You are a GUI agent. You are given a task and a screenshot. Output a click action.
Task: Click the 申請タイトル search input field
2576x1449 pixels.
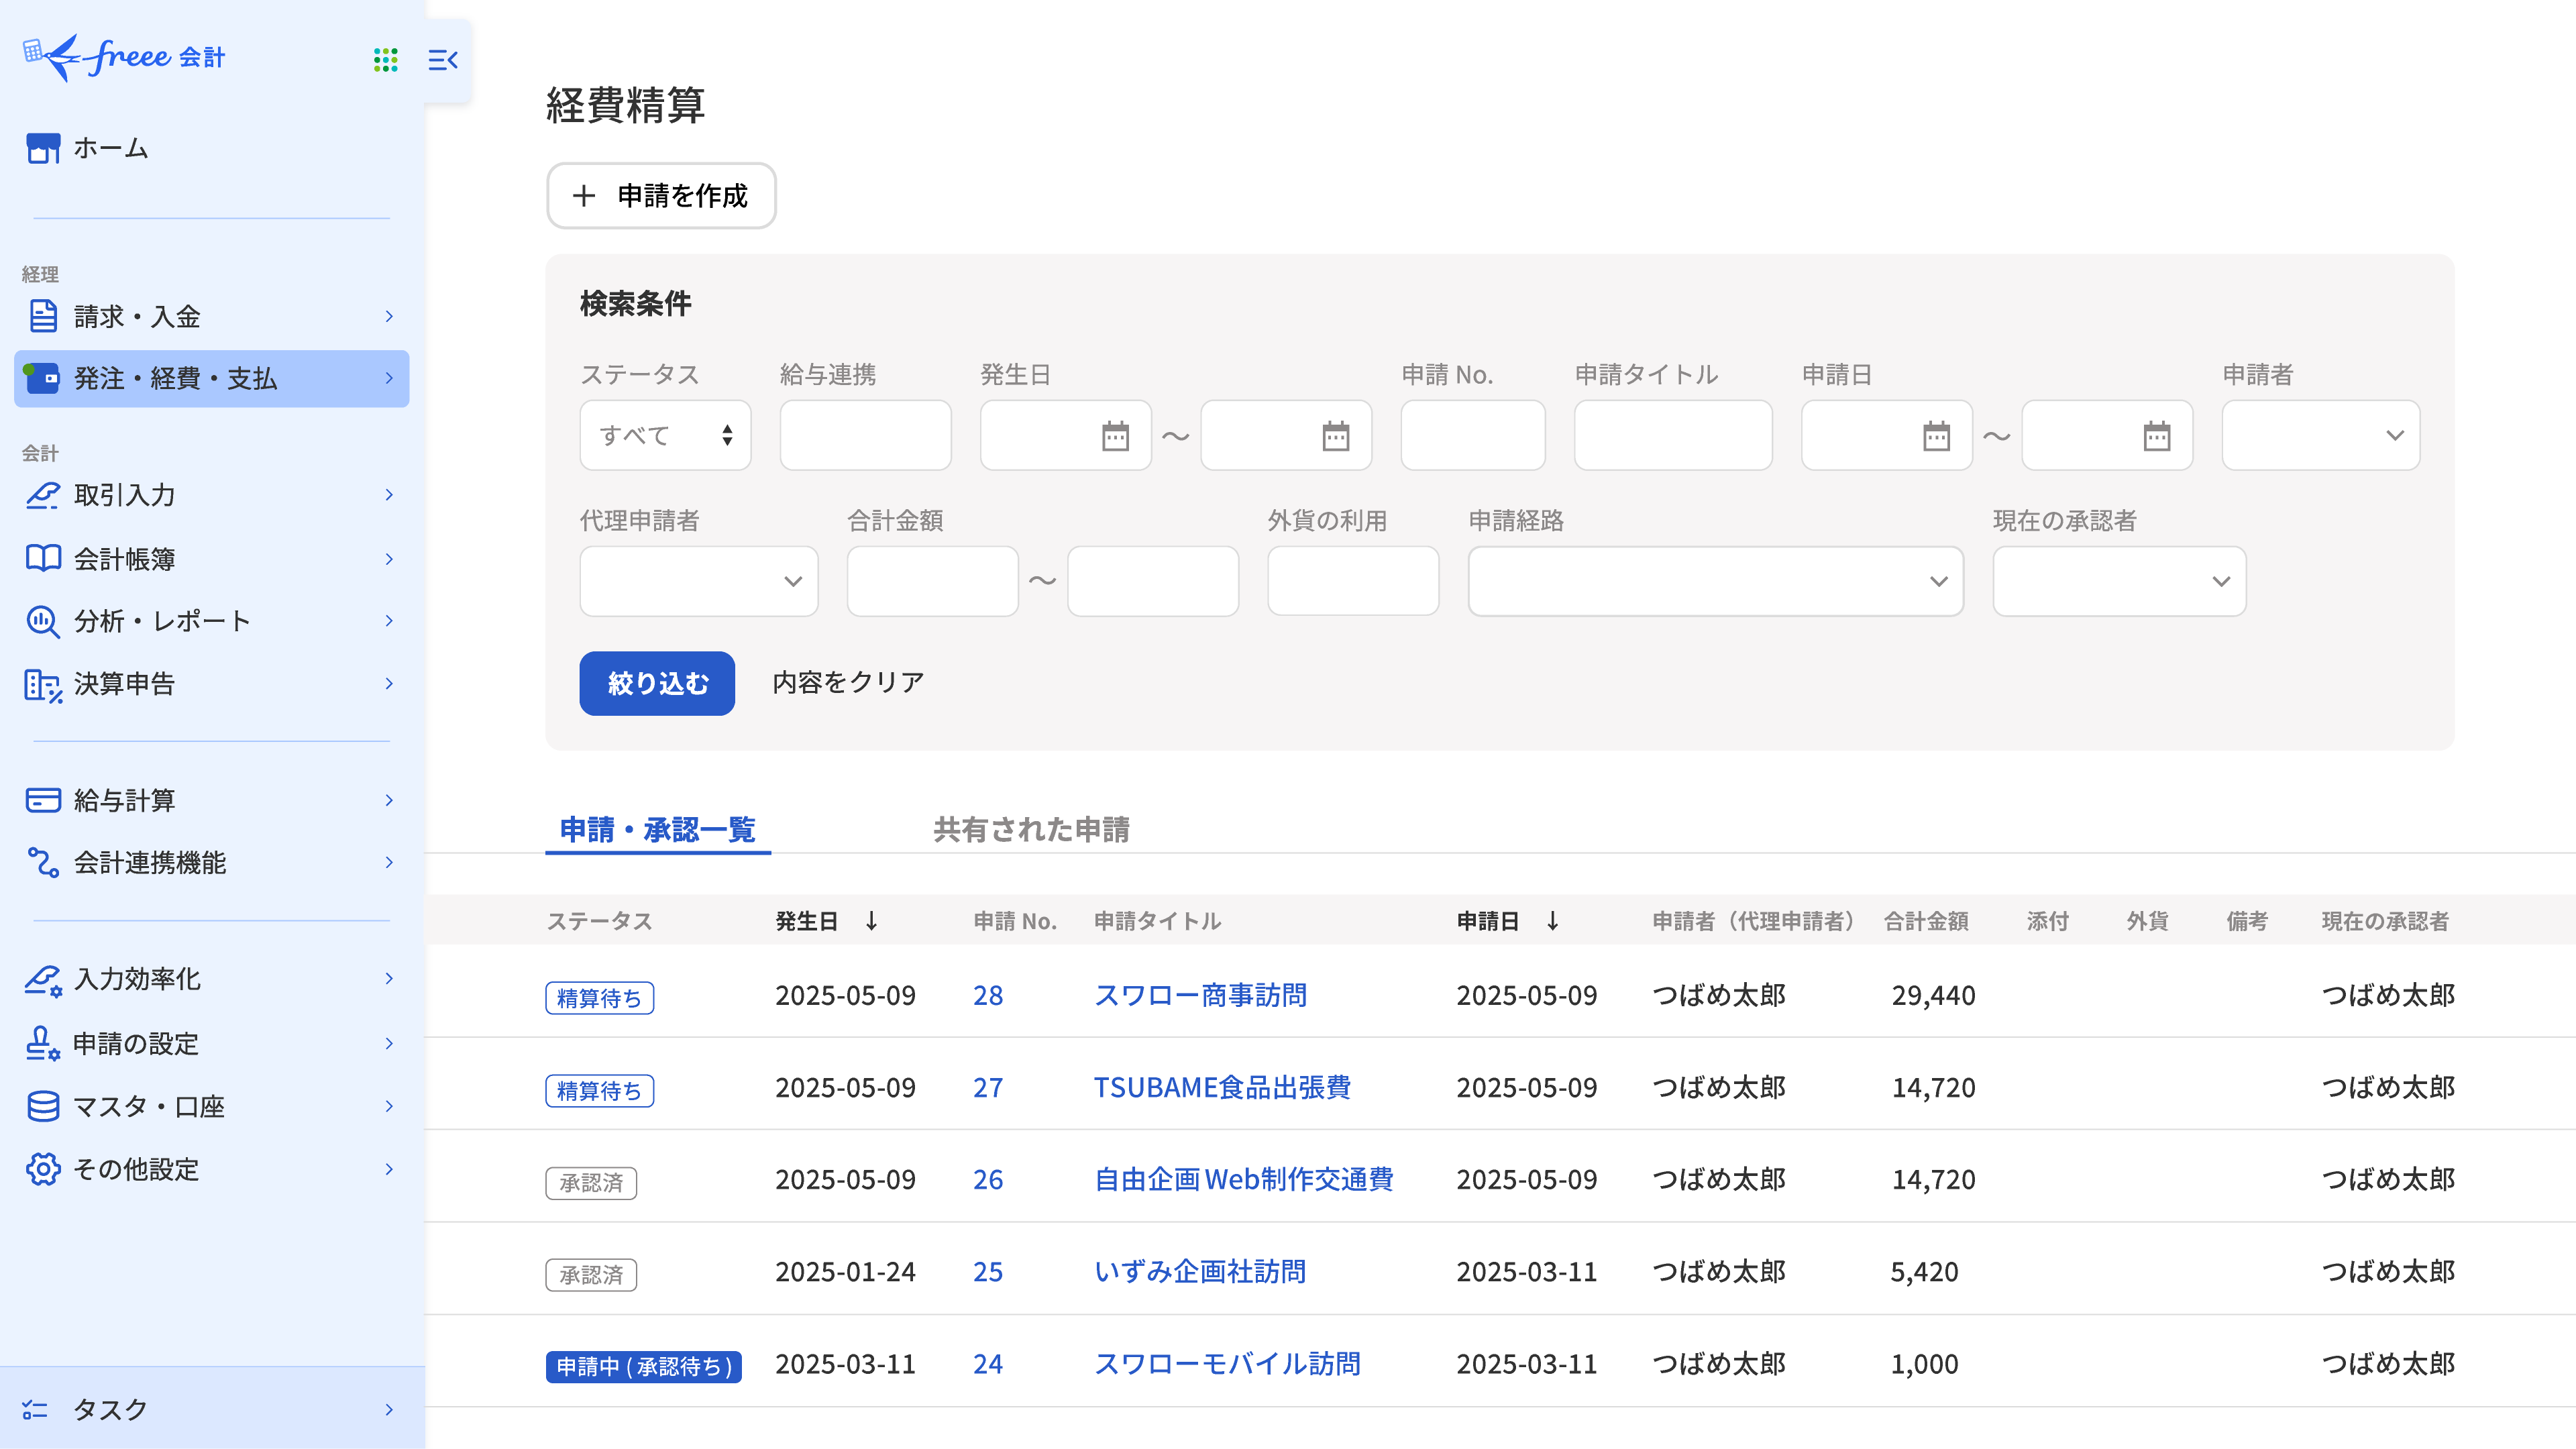[1672, 436]
